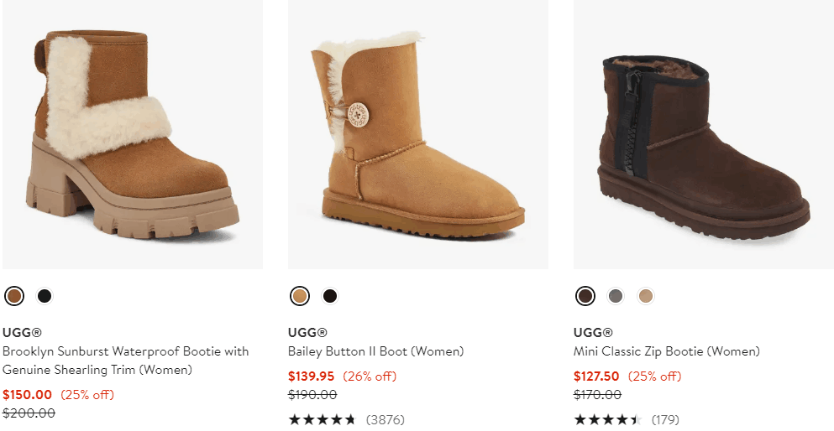Click the $150.00 sale price
Image resolution: width=834 pixels, height=431 pixels.
27,394
